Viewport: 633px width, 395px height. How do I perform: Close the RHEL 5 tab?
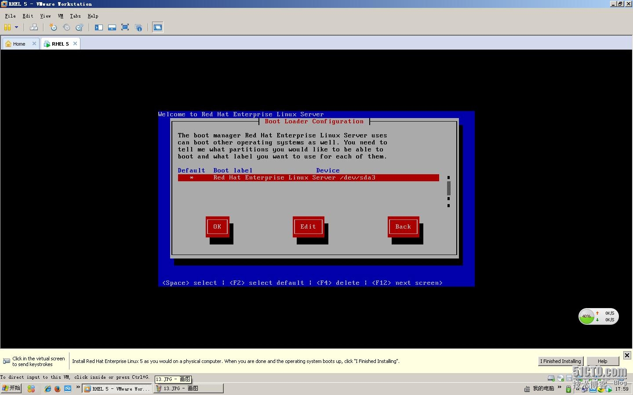75,43
